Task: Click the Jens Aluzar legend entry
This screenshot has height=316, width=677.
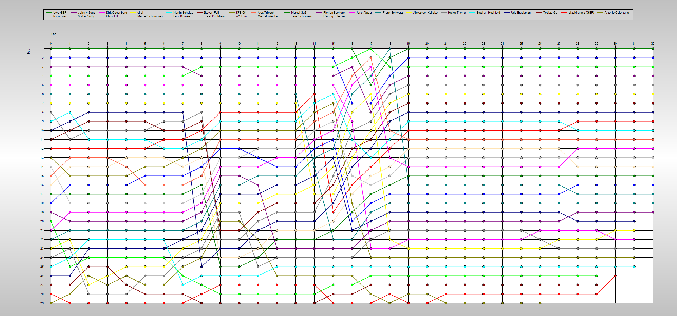Action: click(x=361, y=13)
